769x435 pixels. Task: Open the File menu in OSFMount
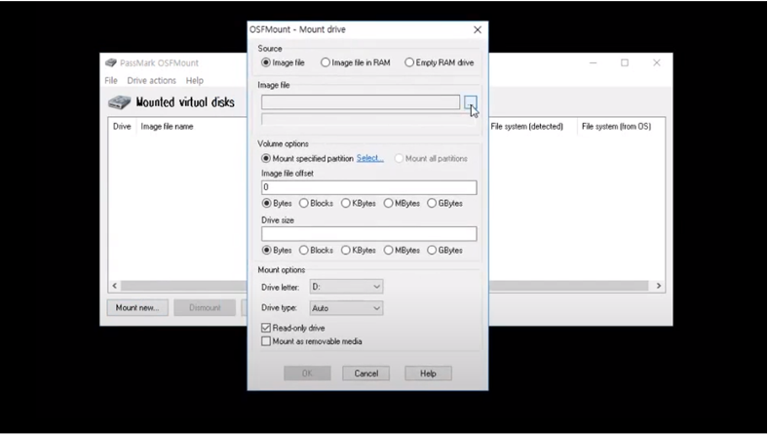point(111,81)
